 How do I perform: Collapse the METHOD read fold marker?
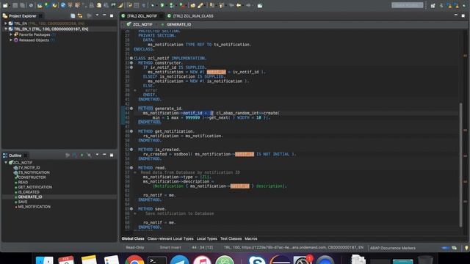(x=131, y=168)
